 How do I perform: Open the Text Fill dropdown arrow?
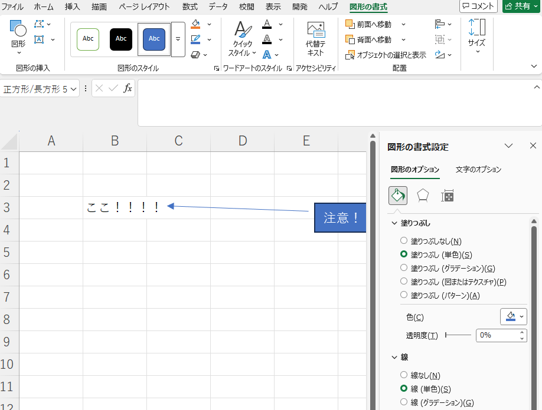[280, 24]
